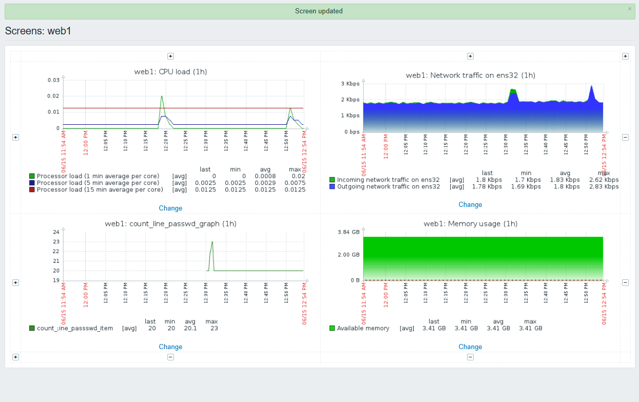Viewport: 639px width, 402px height.
Task: Click the "web1: count_line_passwd_graph (1h)" title
Action: [x=170, y=223]
